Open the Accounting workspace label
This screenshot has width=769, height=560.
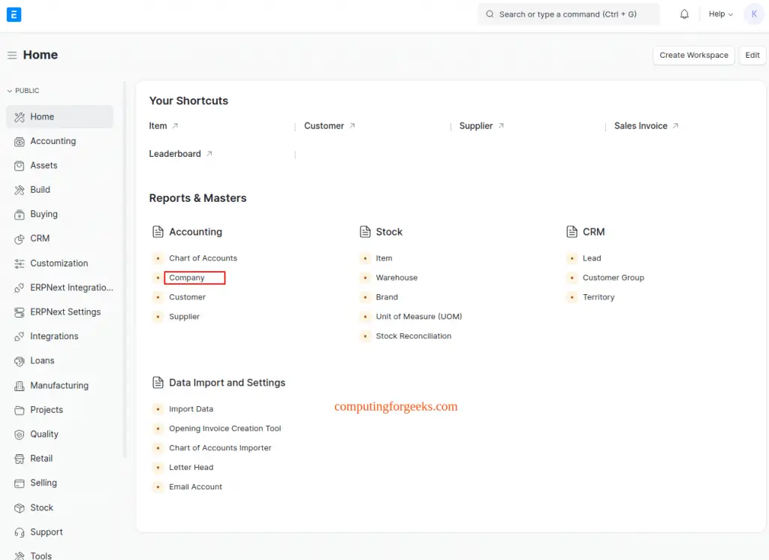[x=53, y=141]
